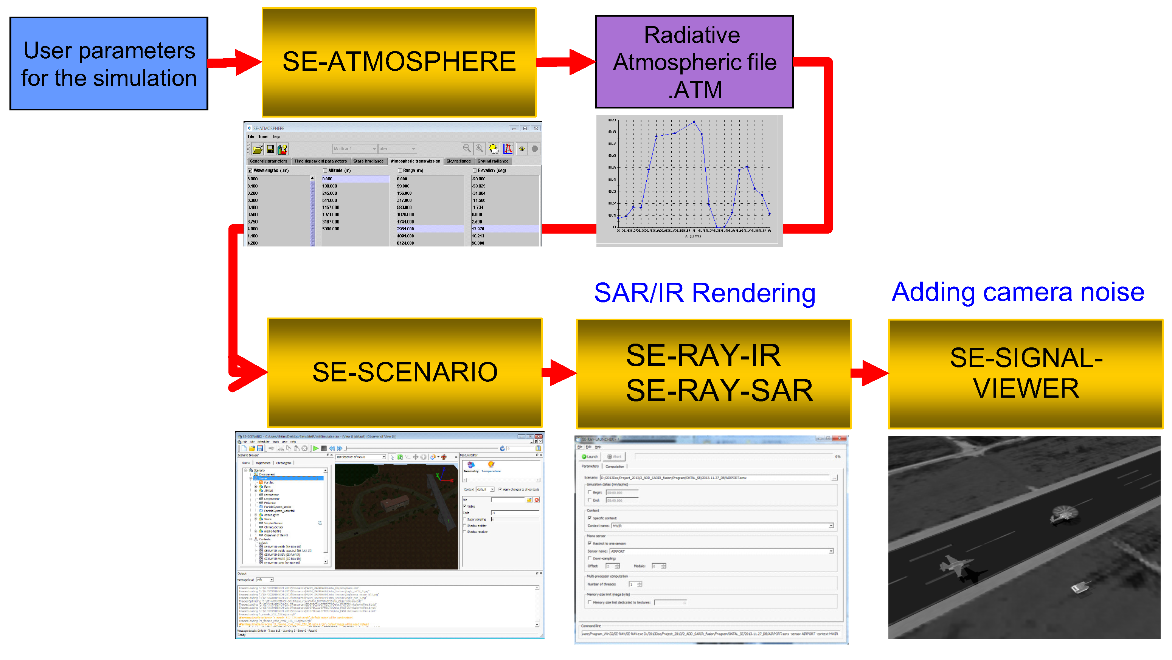Open the Observer of View 0 dropdown
Viewport: 1172px width, 660px height.
383,457
